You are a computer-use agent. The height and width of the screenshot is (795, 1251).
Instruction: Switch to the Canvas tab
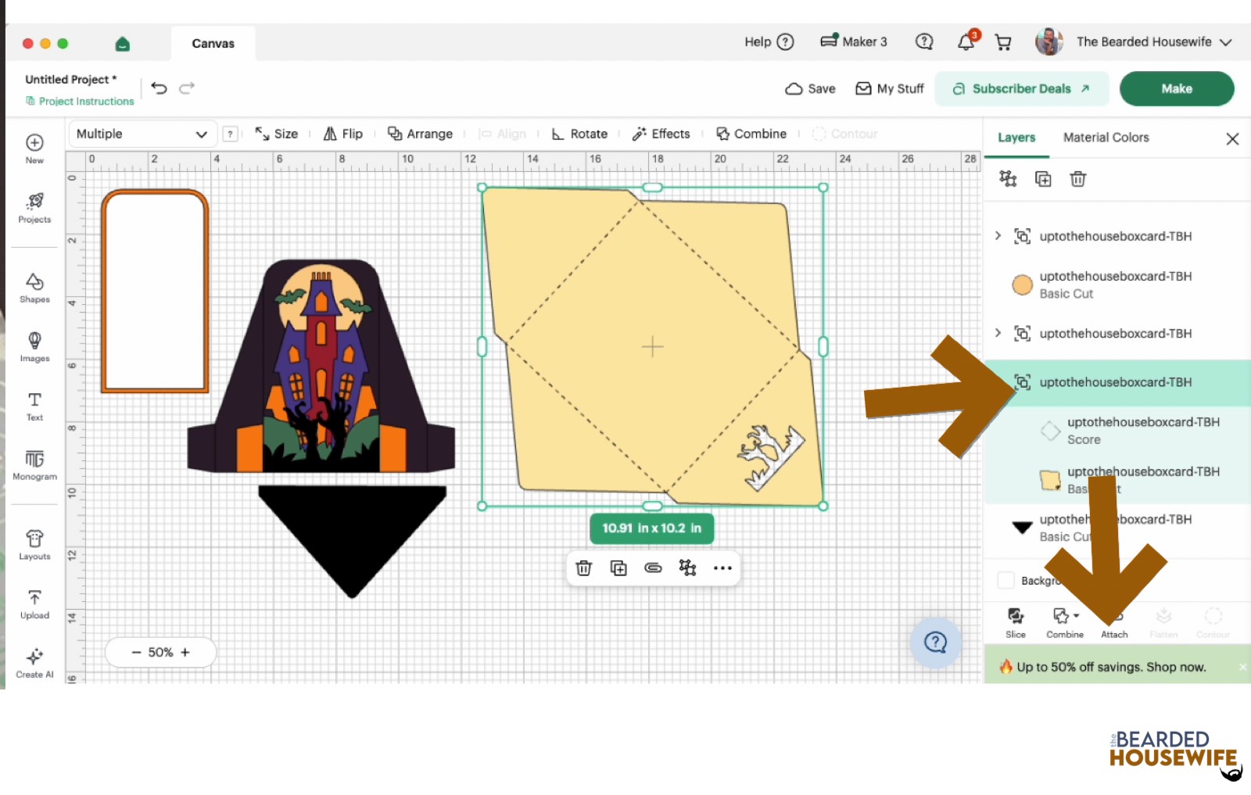[213, 44]
